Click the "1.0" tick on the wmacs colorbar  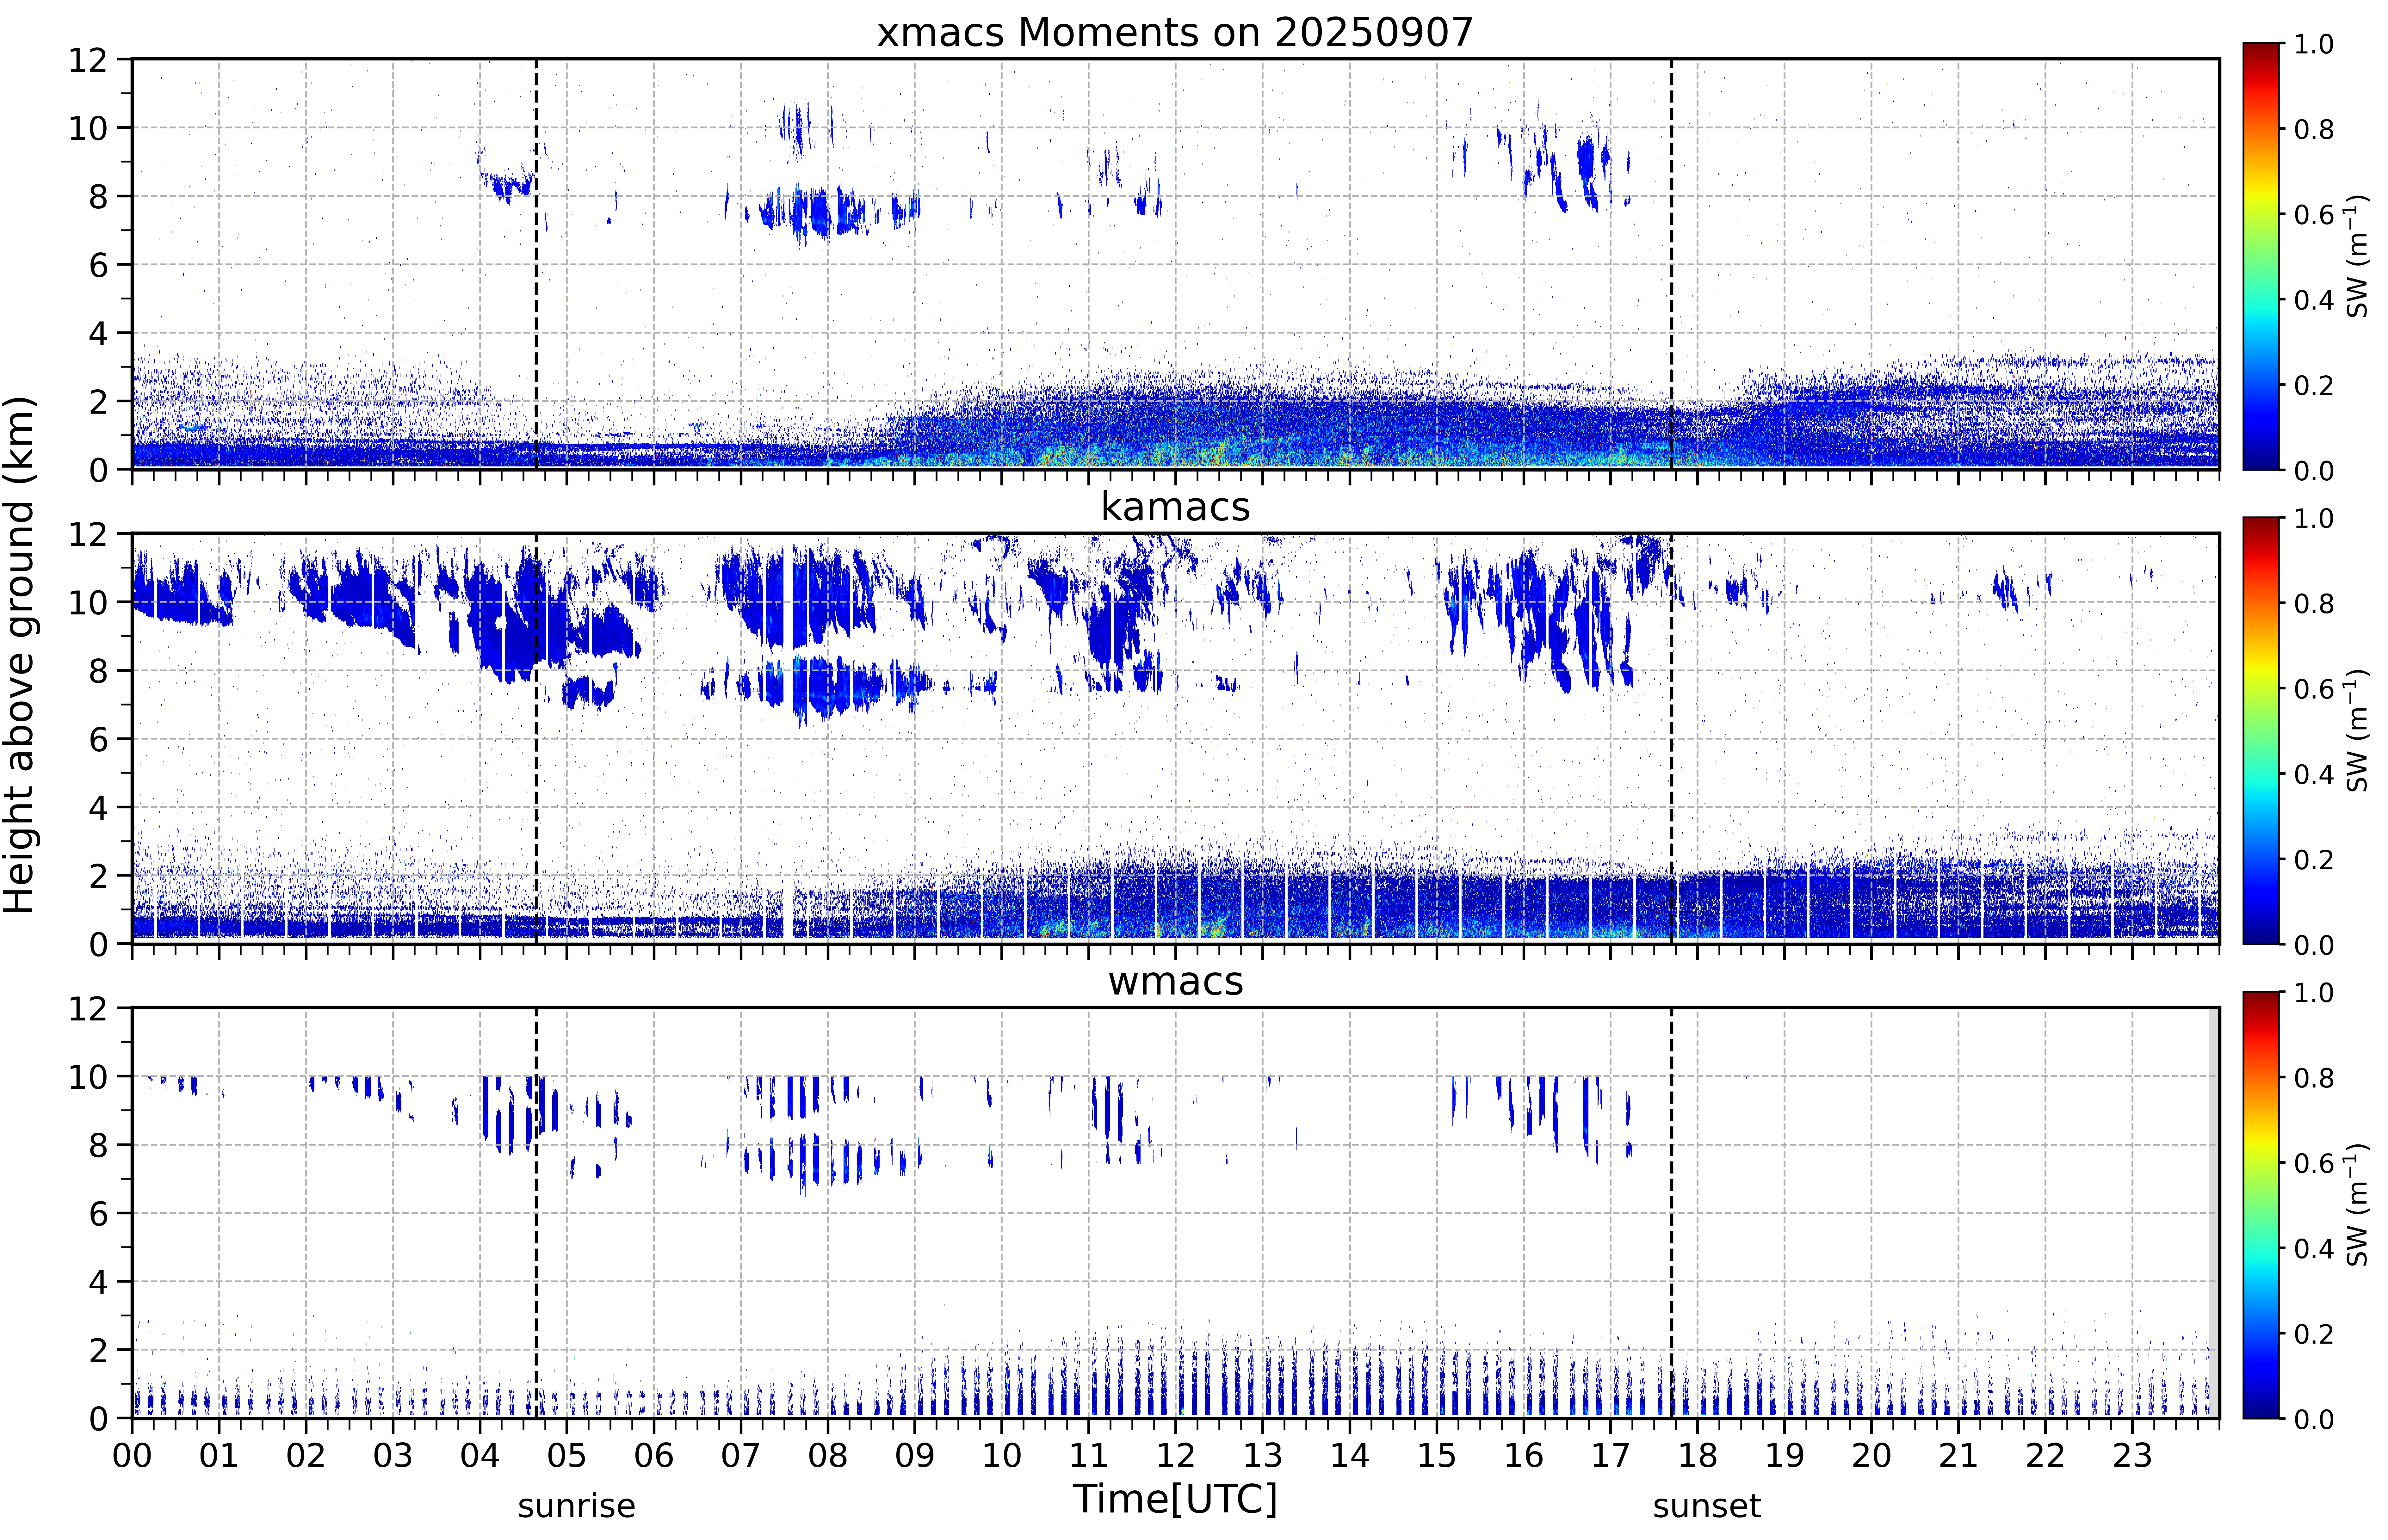coord(2314,993)
